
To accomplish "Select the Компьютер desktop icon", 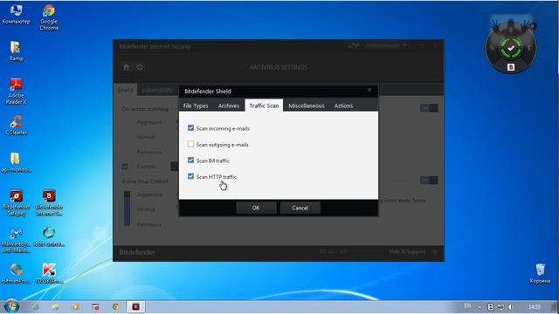I will tap(16, 14).
